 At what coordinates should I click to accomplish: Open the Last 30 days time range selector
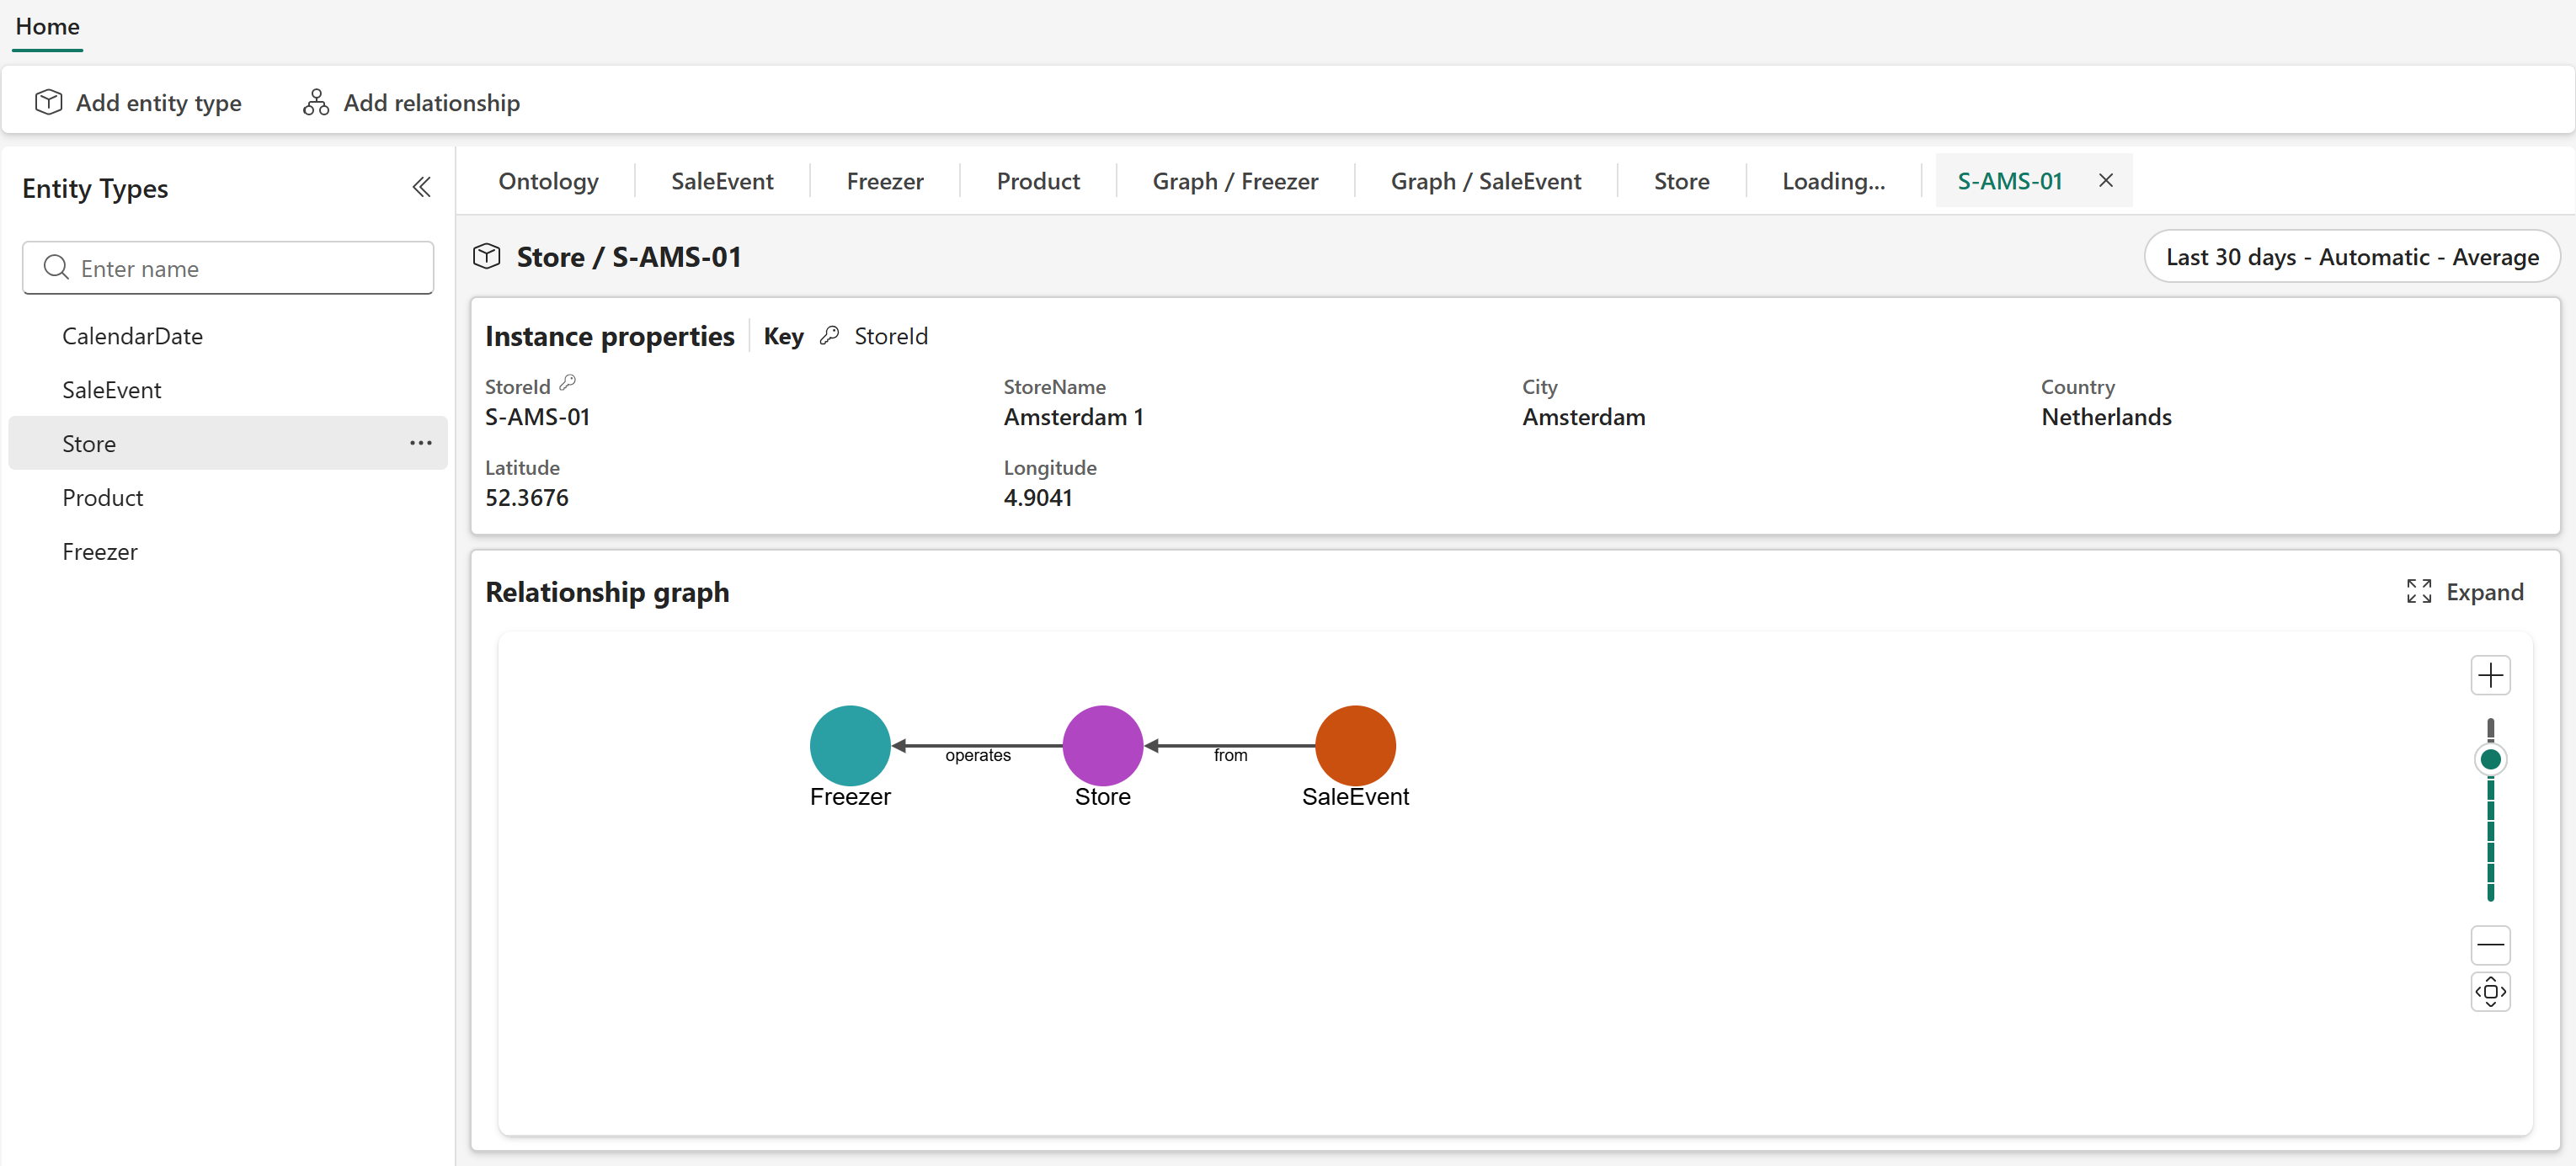(x=2351, y=257)
